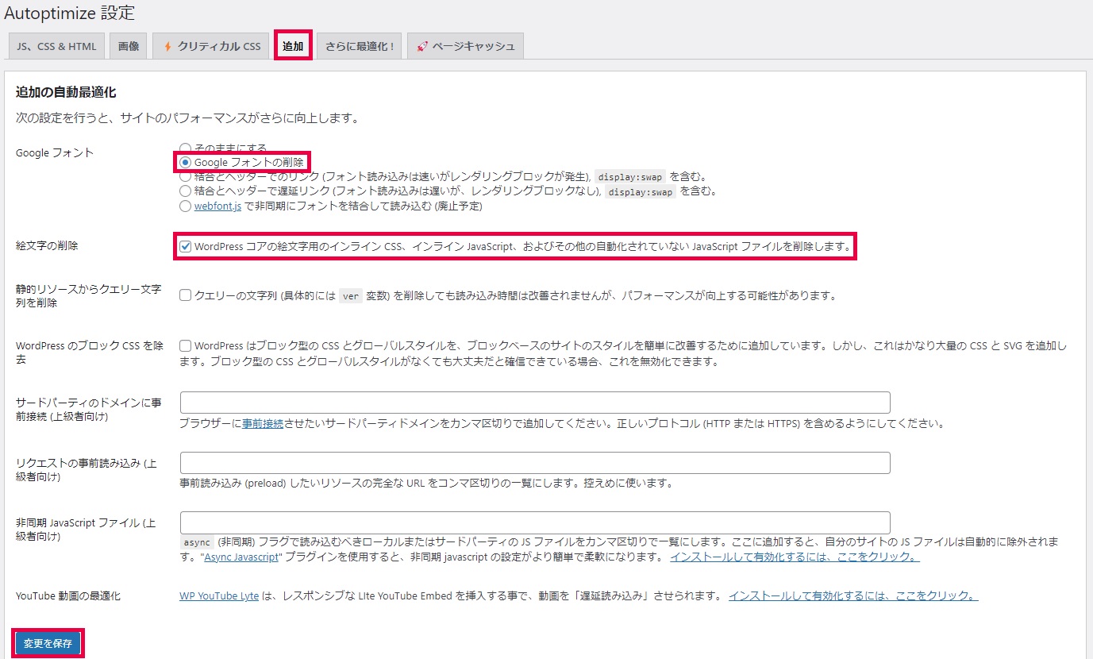This screenshot has height=659, width=1093.
Task: Click the 事前接続 link
Action: pos(263,423)
